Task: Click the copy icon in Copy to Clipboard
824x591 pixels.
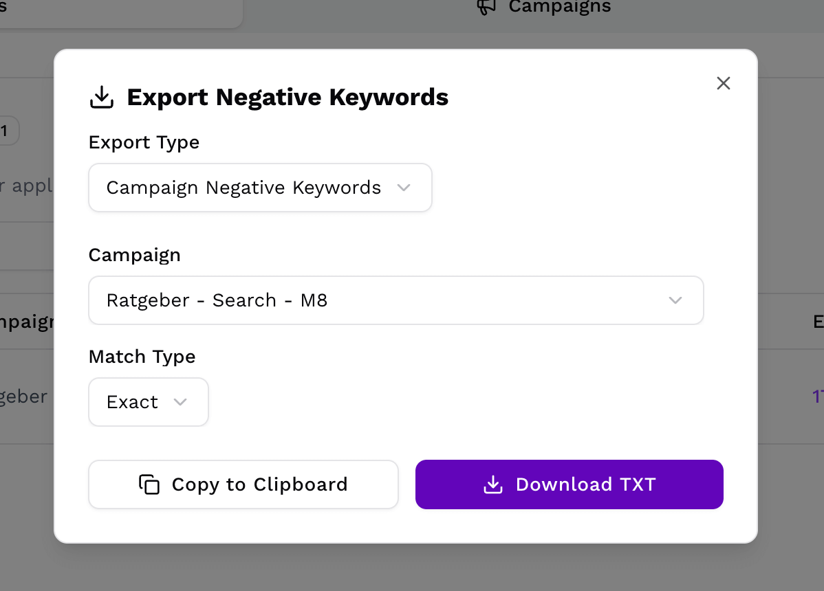Action: coord(149,484)
